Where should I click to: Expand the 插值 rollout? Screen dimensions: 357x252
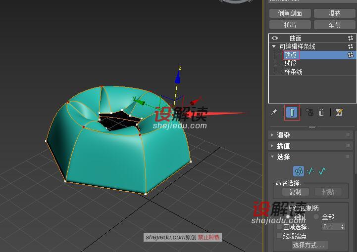click(x=272, y=146)
